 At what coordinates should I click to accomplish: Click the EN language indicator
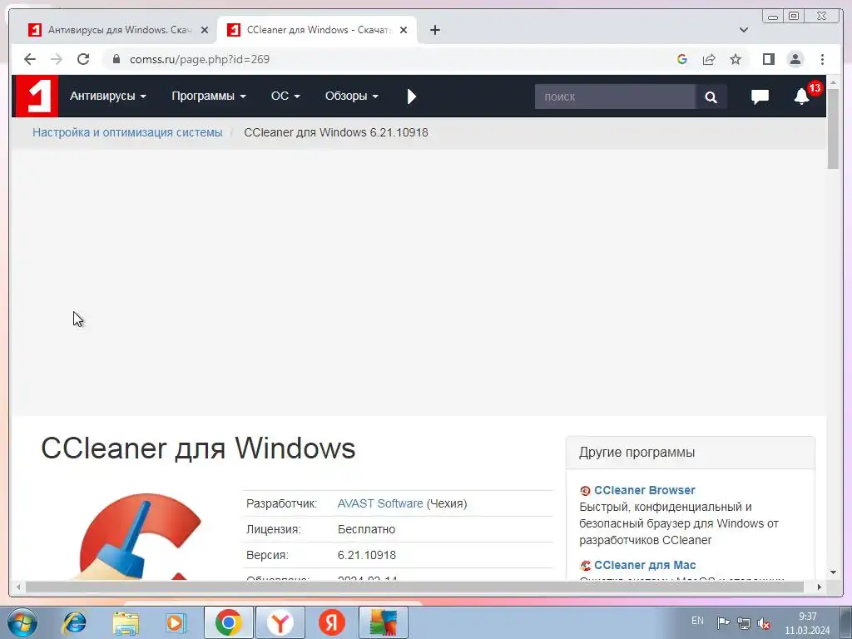tap(697, 621)
